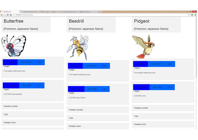Click '0.221000 Flying Squirrels' text under Butterfree
The width and height of the screenshot is (198, 140).
13,94
